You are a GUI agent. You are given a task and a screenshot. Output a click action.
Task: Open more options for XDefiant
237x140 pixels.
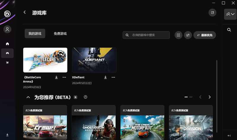113,77
